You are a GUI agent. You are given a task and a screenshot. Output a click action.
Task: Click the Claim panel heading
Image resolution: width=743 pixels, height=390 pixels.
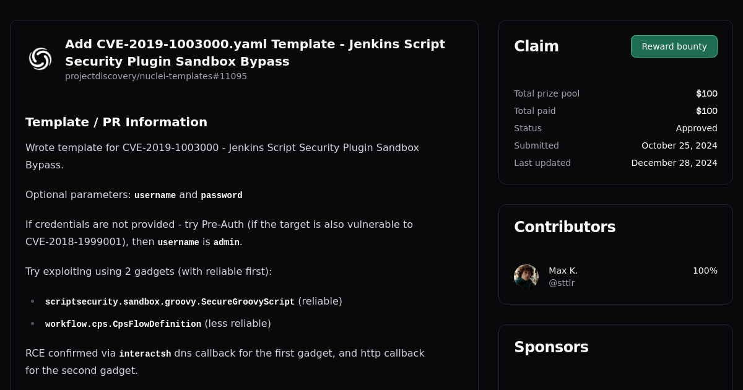[x=536, y=46]
